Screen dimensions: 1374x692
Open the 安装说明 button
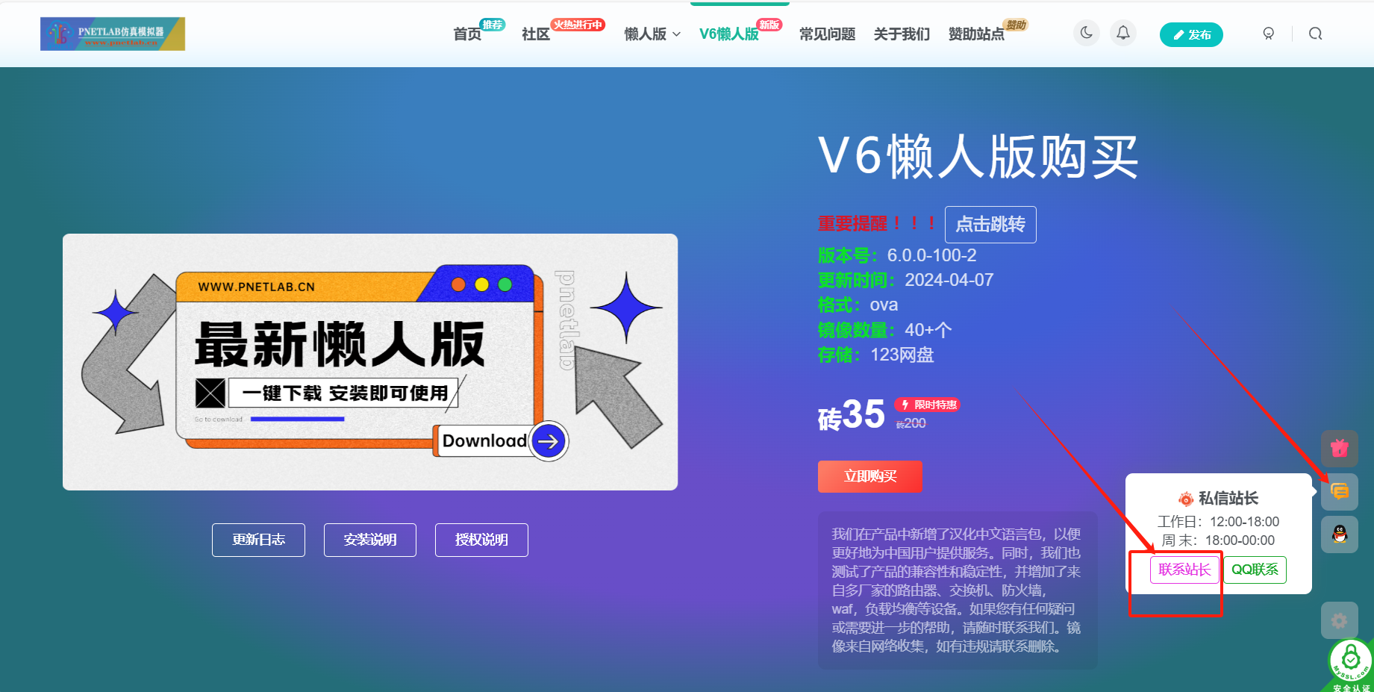[370, 540]
